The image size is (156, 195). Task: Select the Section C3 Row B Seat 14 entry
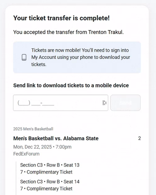tap(50, 182)
